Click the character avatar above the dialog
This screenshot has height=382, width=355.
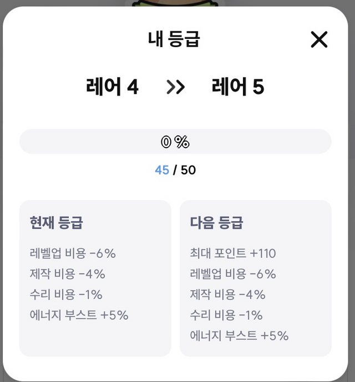(175, 3)
